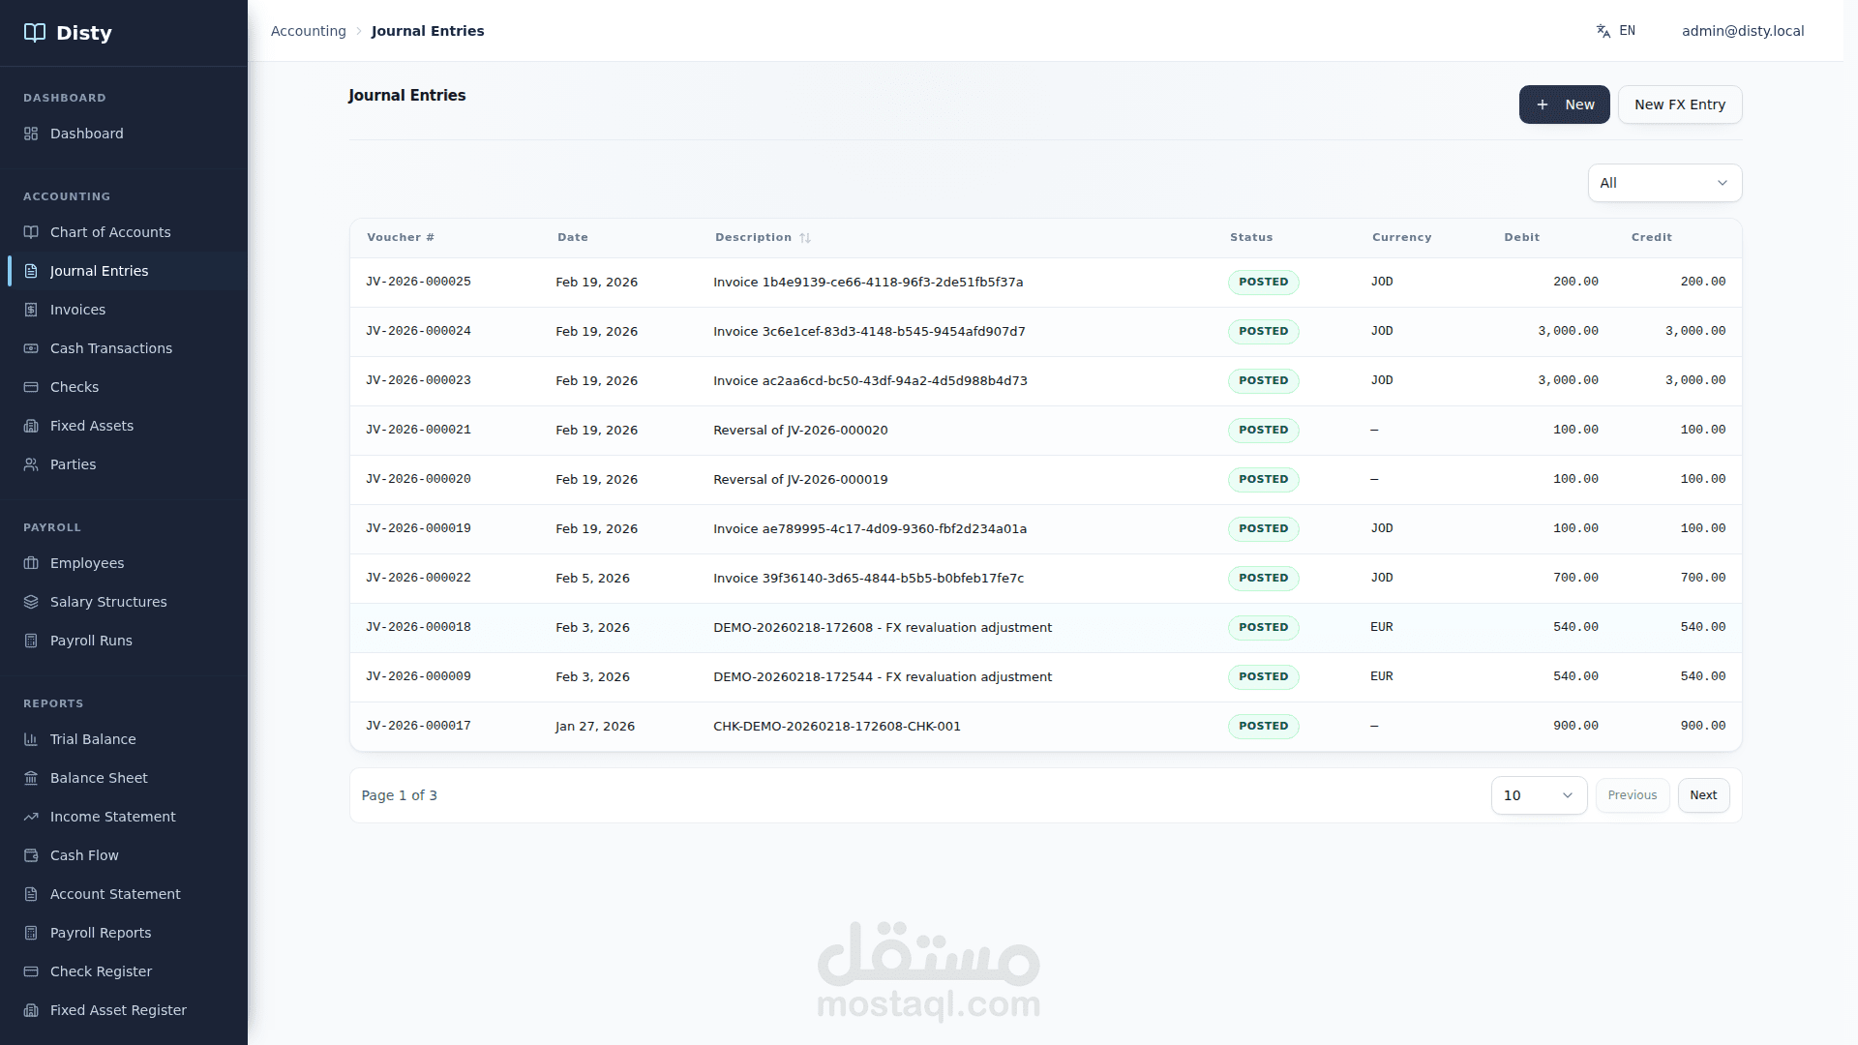1858x1045 pixels.
Task: Open the All status filter dropdown
Action: [x=1664, y=183]
